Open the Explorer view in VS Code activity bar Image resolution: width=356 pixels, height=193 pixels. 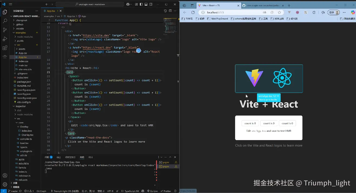(5, 12)
